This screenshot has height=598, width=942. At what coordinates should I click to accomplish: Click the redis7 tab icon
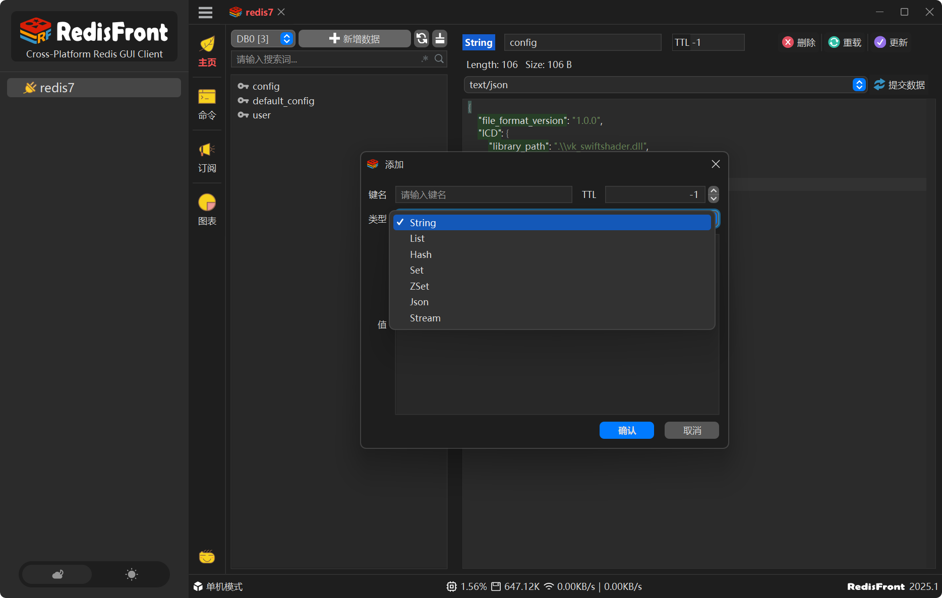[236, 12]
